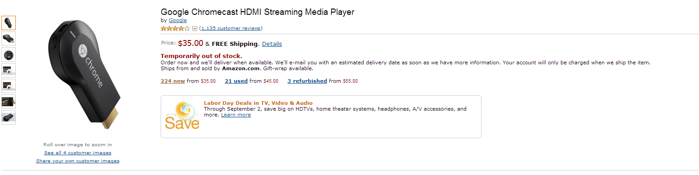
Task: Open See all 4 customer images
Action: pos(78,153)
